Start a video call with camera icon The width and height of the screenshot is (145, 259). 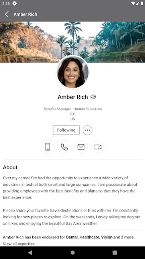97,147
